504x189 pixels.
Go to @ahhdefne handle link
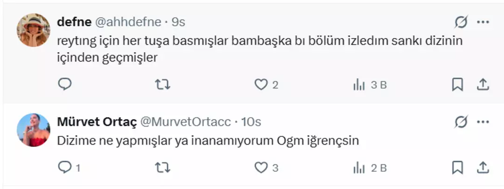pyautogui.click(x=128, y=22)
